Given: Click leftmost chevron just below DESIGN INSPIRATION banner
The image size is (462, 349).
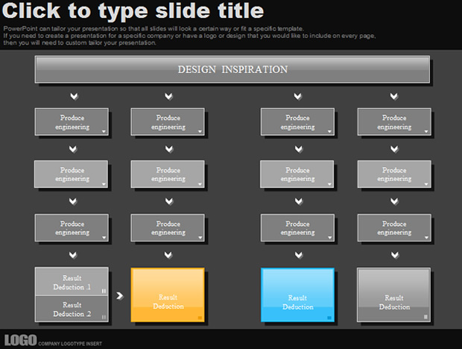Looking at the screenshot, I should point(72,96).
